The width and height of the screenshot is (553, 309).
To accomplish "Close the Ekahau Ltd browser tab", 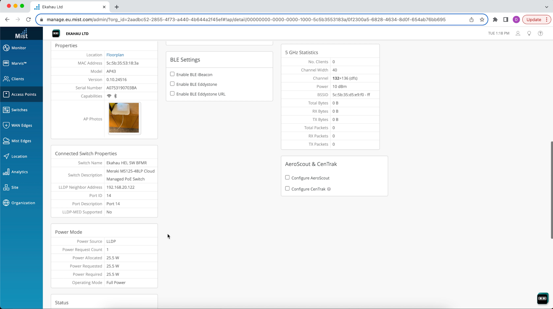I will tap(104, 7).
